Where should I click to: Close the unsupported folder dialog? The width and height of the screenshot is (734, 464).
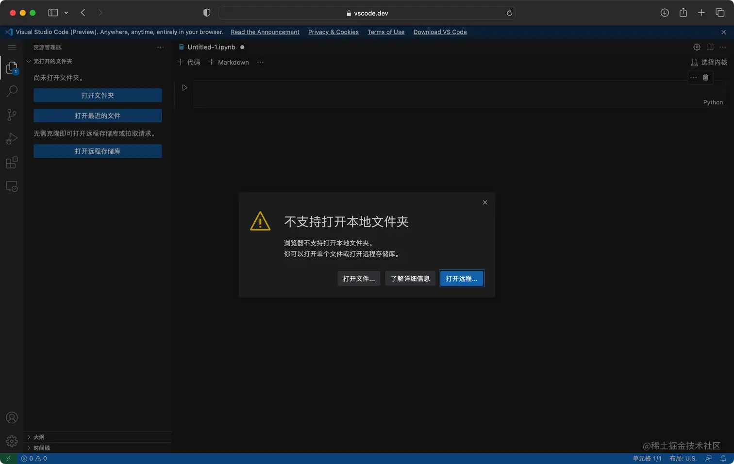tap(485, 202)
